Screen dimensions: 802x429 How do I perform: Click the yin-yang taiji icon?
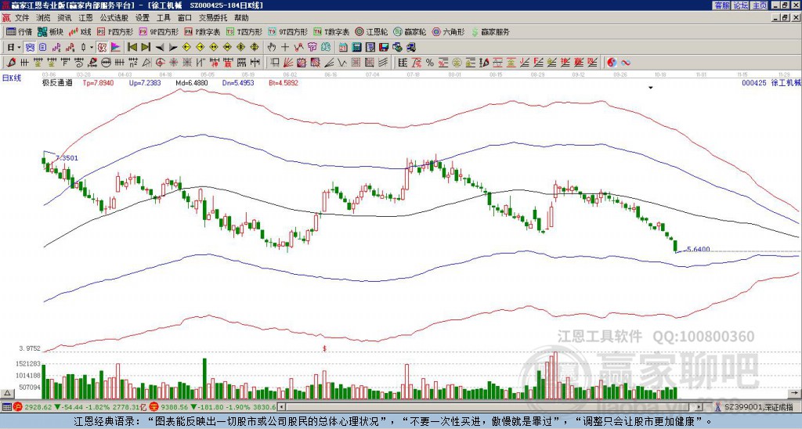click(x=612, y=63)
